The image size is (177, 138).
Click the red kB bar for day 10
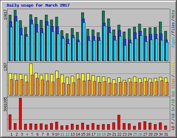click(x=57, y=126)
